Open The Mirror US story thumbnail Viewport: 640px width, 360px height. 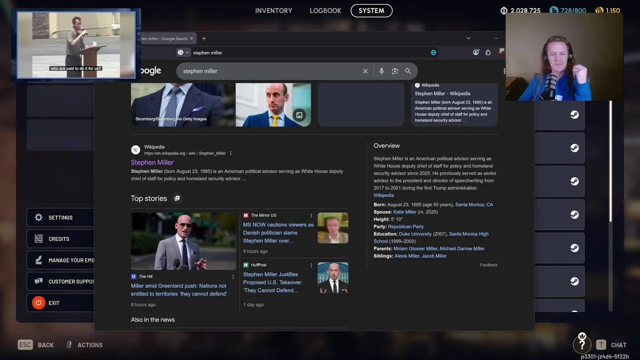click(x=333, y=228)
